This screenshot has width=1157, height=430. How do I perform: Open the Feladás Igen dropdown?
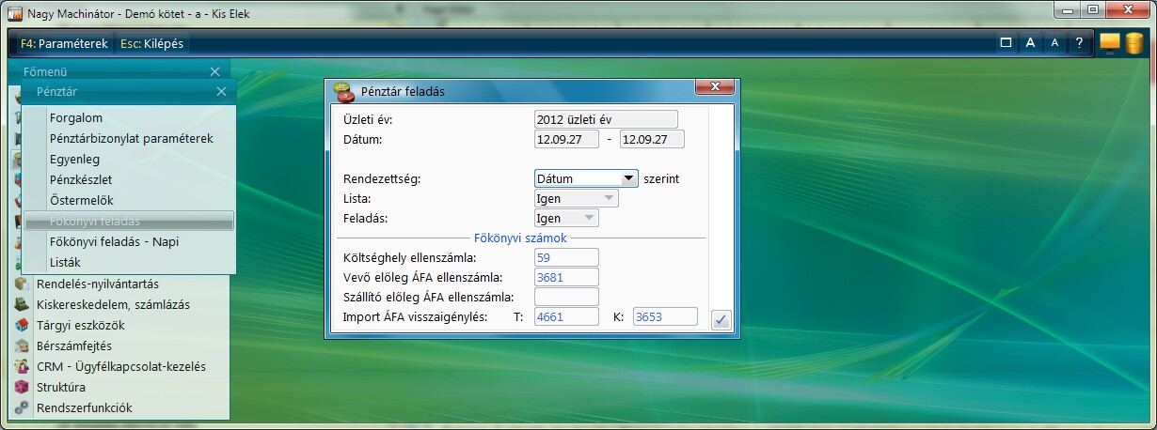click(565, 219)
